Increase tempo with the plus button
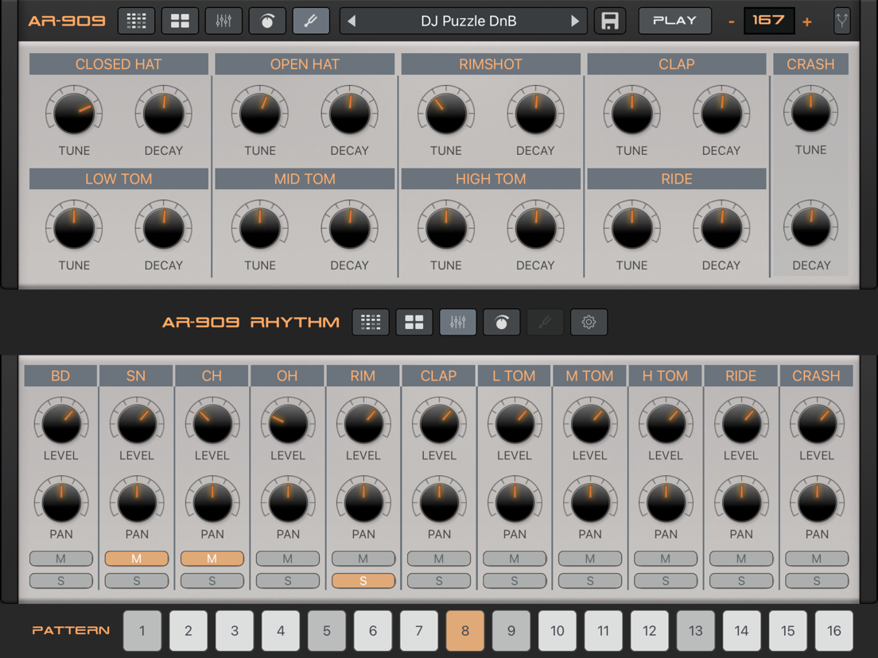 coord(807,21)
